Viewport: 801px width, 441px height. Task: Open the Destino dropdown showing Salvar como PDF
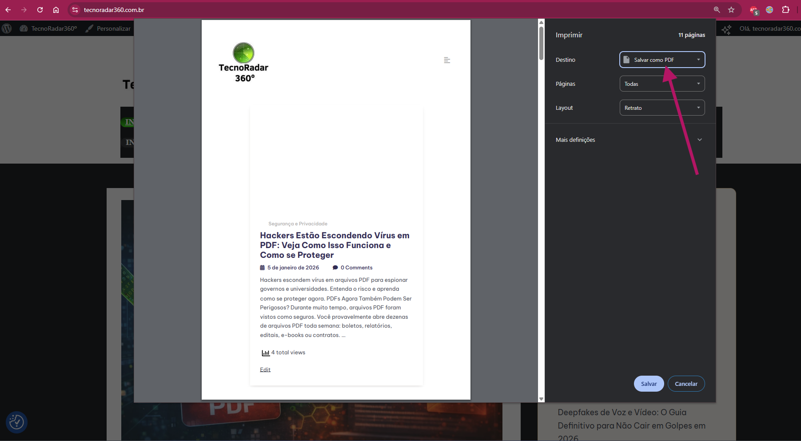pyautogui.click(x=662, y=60)
